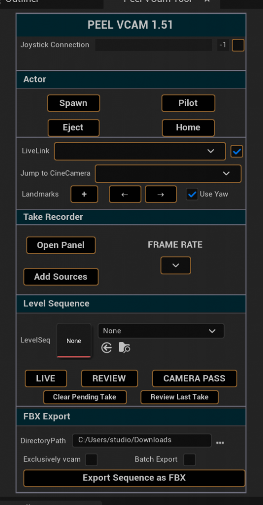263x505 pixels.
Task: Click the Spawn actor button
Action: pos(73,103)
